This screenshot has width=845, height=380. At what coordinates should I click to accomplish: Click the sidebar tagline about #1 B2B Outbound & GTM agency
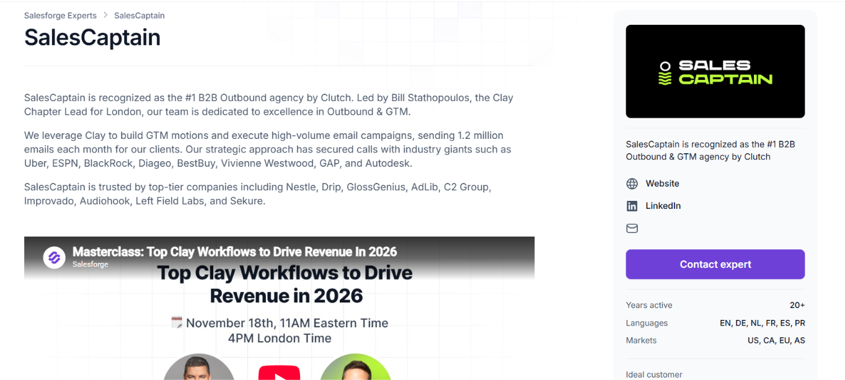(x=710, y=151)
